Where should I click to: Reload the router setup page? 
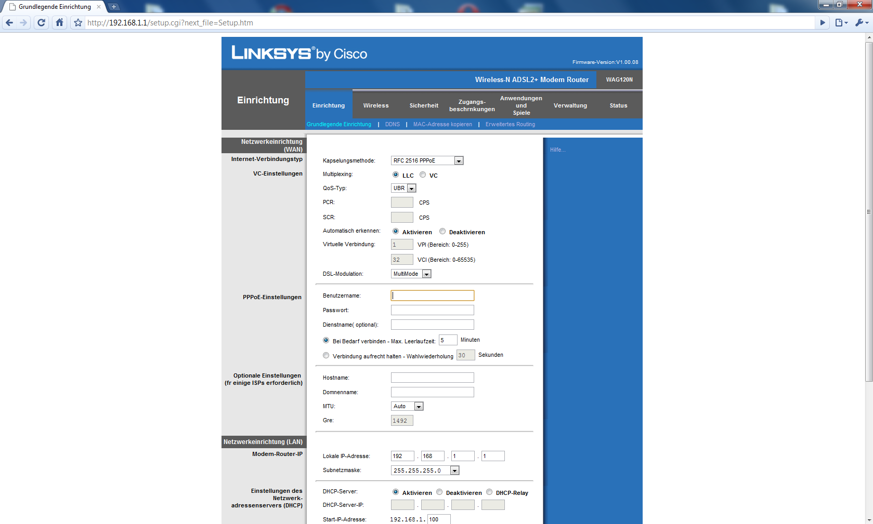42,22
